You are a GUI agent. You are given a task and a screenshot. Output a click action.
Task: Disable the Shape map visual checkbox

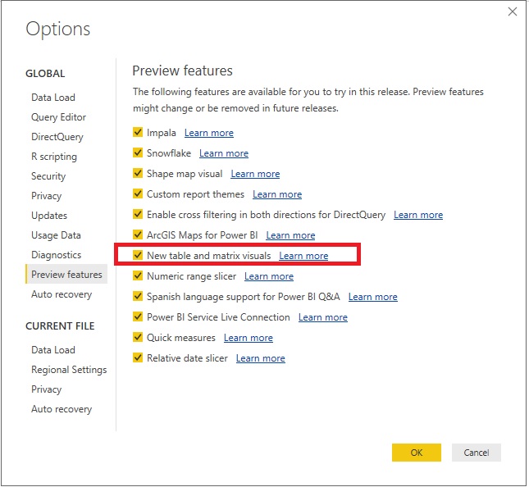pyautogui.click(x=138, y=173)
